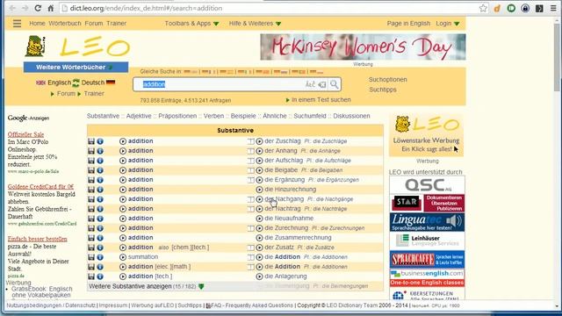Click the save icon in the der Zuschlag row
The width and height of the screenshot is (562, 316).
[91, 141]
